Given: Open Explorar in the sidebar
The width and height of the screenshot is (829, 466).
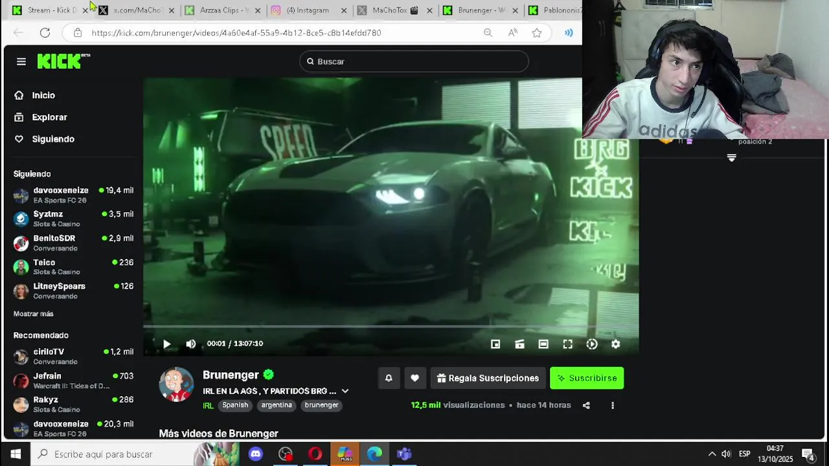Looking at the screenshot, I should pyautogui.click(x=41, y=117).
